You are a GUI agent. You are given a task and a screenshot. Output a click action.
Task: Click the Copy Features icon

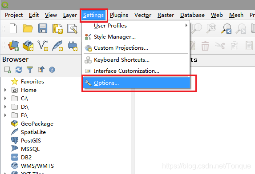point(234,46)
